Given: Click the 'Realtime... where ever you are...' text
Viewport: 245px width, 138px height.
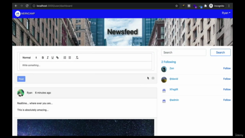Looking at the screenshot, I should click(35, 103).
